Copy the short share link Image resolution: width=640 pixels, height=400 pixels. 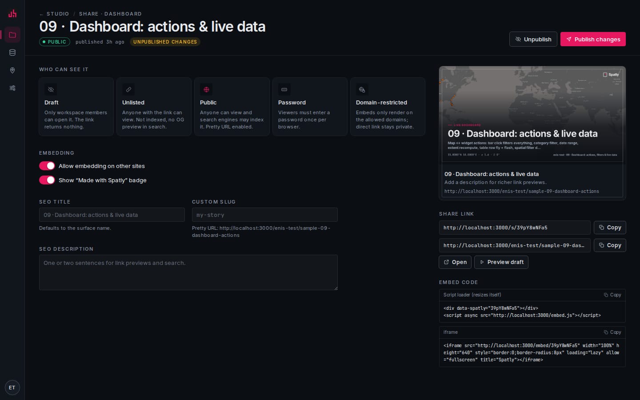tap(610, 228)
